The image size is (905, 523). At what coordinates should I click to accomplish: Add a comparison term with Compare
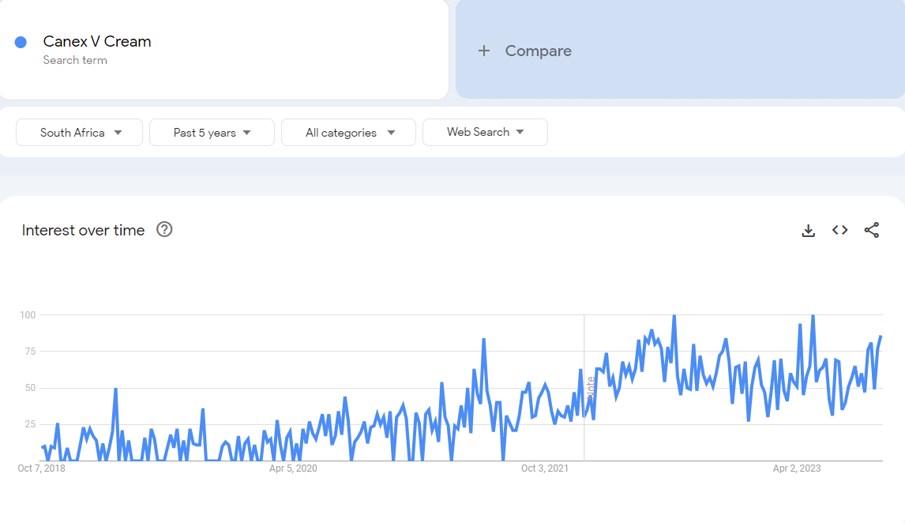[x=681, y=50]
